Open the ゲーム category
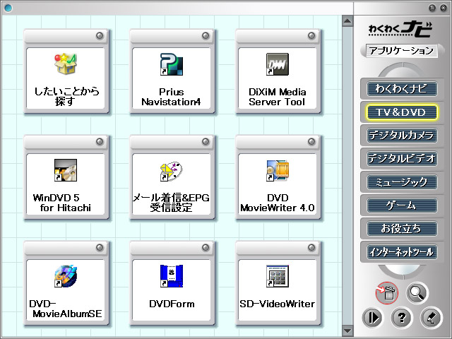 tap(402, 206)
